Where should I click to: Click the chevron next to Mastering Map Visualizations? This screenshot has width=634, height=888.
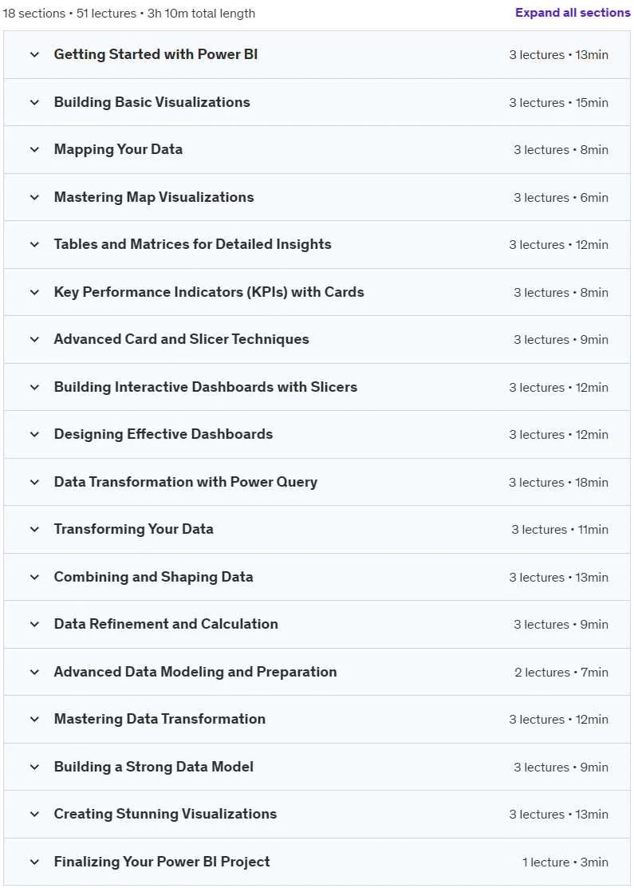pos(34,197)
